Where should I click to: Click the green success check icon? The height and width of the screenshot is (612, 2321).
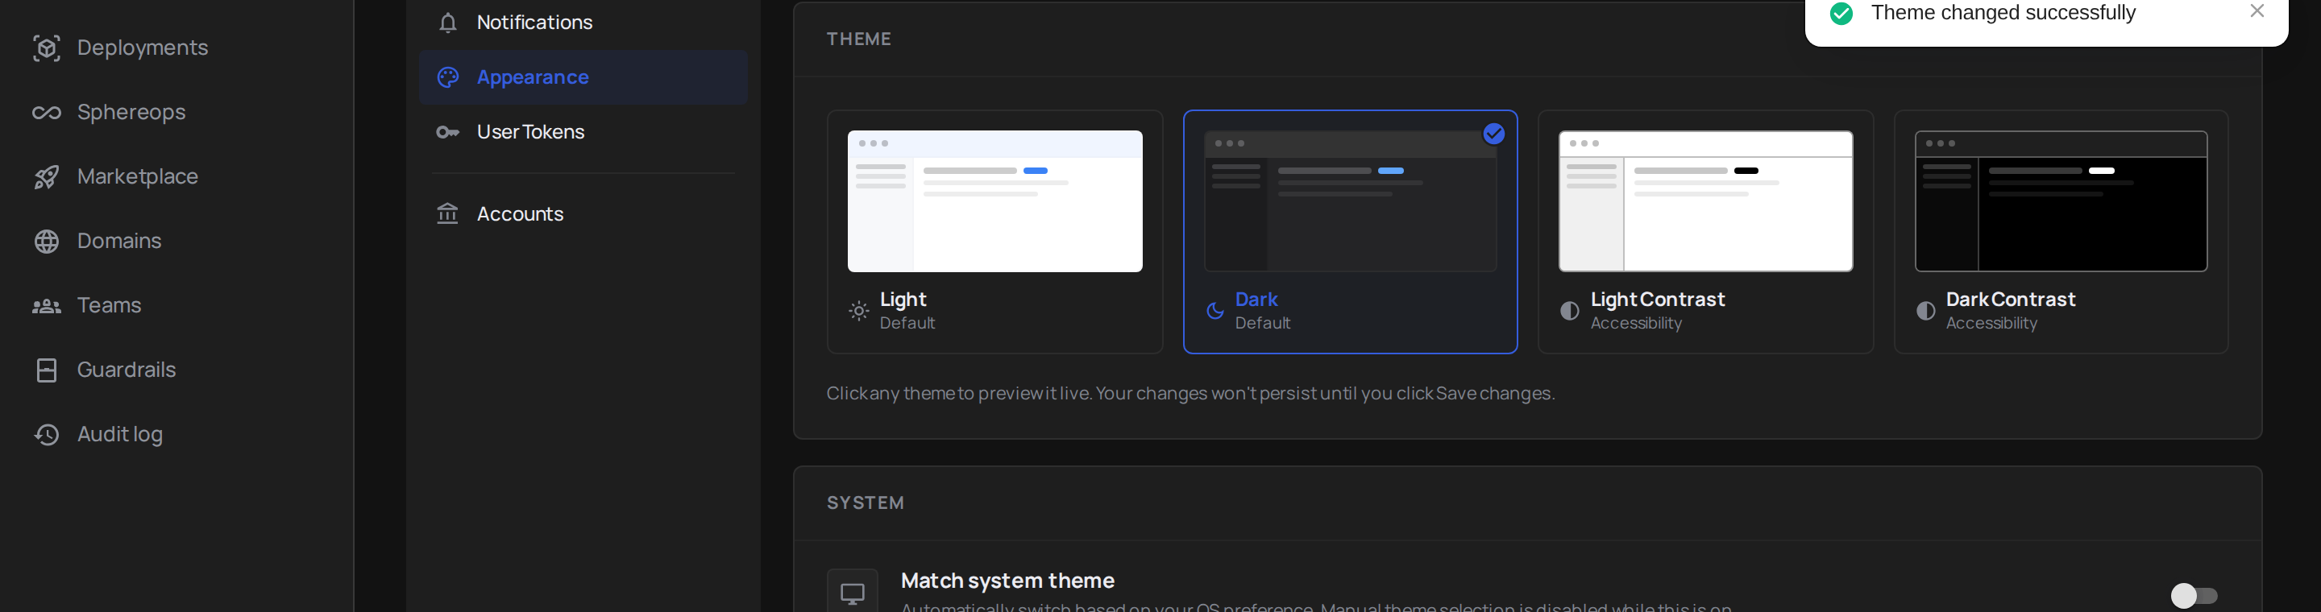pyautogui.click(x=1841, y=14)
